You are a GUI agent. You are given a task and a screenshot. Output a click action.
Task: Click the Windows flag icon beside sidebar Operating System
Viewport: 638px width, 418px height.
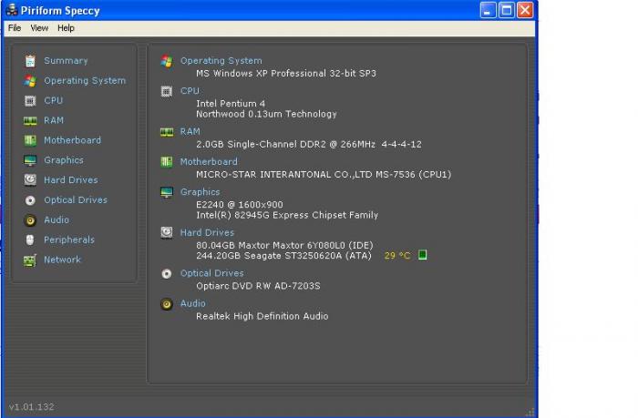point(30,81)
